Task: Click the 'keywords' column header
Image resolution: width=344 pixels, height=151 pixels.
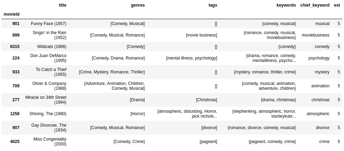Action: point(286,5)
